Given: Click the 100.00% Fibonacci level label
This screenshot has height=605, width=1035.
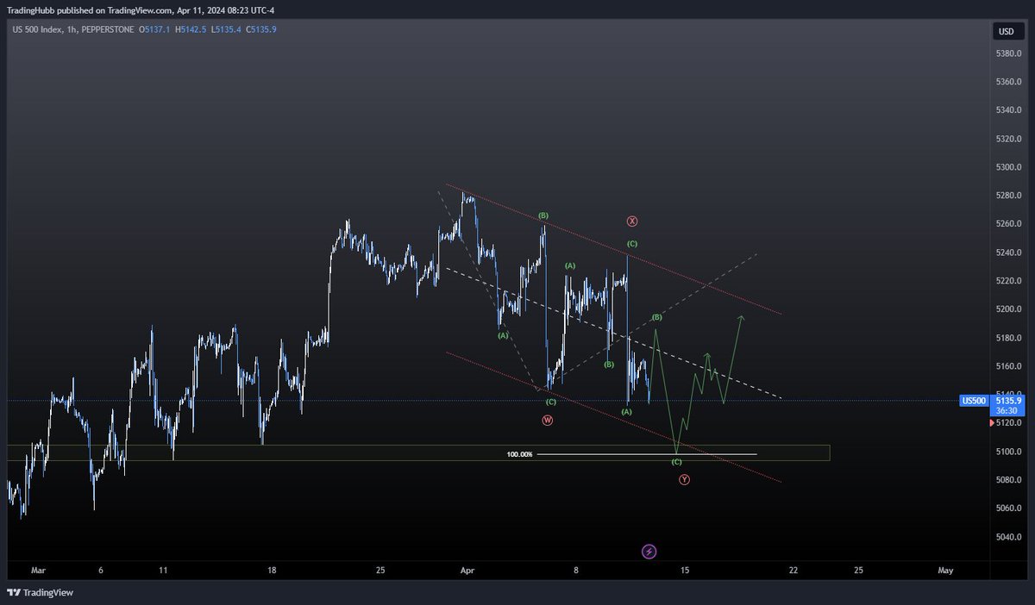Looking at the screenshot, I should click(x=519, y=454).
